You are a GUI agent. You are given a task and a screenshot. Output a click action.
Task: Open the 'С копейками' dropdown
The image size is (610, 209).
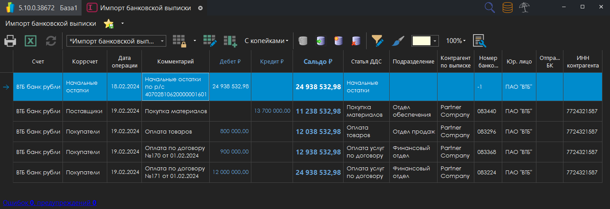point(266,41)
